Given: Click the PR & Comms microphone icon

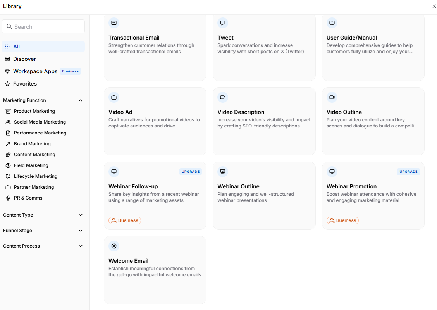Looking at the screenshot, I should point(8,198).
